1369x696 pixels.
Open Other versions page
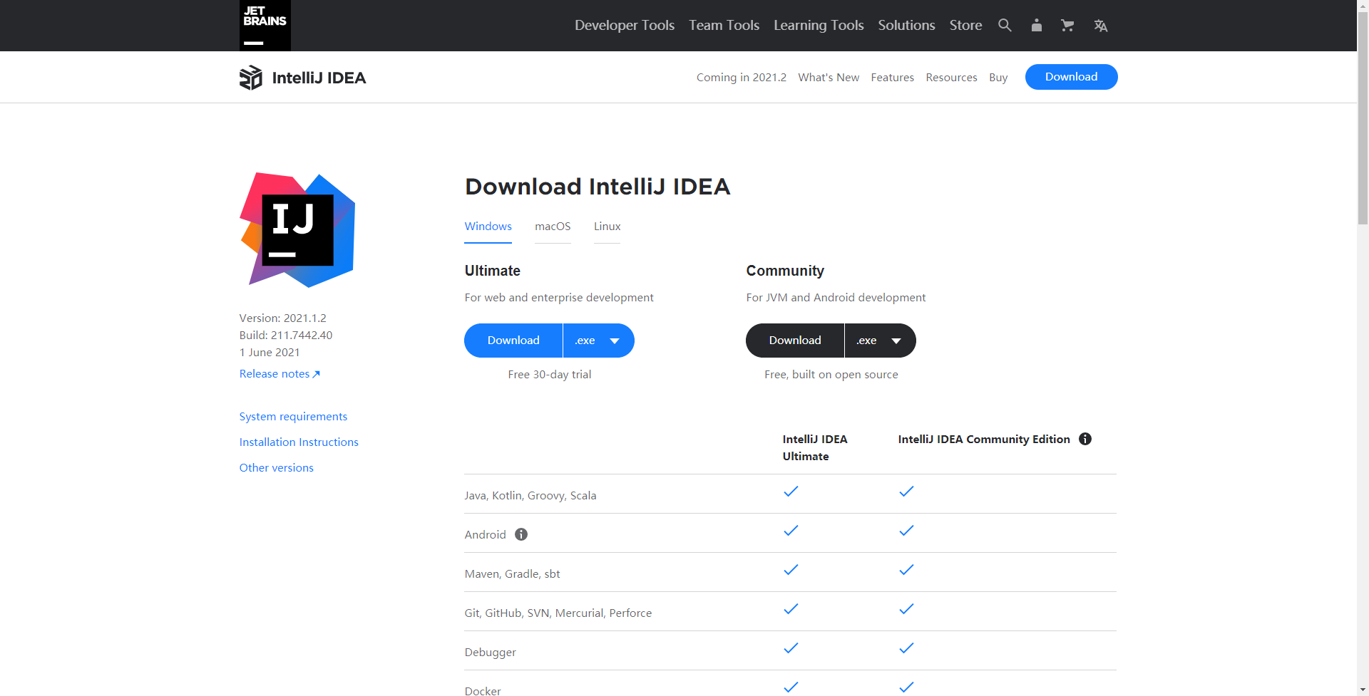(276, 467)
